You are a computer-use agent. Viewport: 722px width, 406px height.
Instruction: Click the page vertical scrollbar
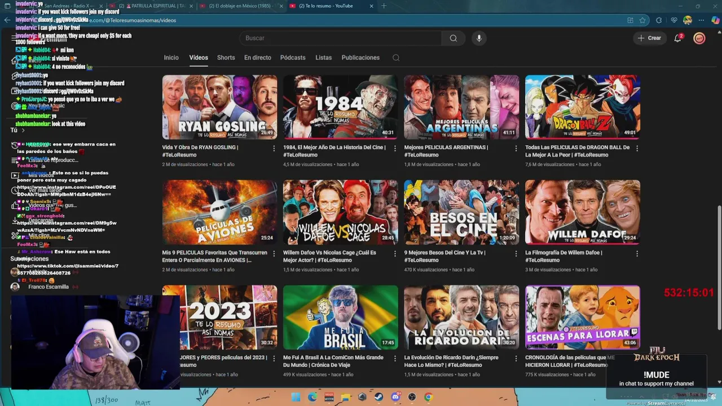point(719,268)
